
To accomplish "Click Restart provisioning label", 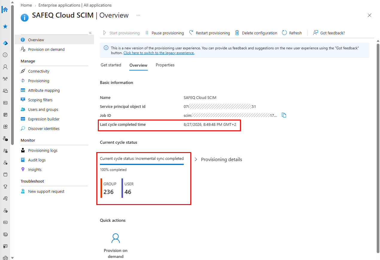I will [213, 33].
